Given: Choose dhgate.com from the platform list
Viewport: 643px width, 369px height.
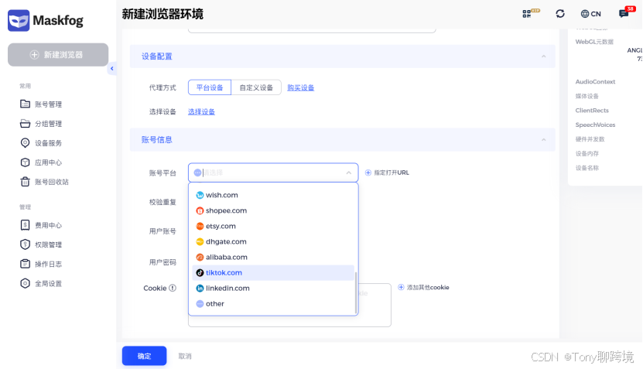Looking at the screenshot, I should (x=273, y=241).
